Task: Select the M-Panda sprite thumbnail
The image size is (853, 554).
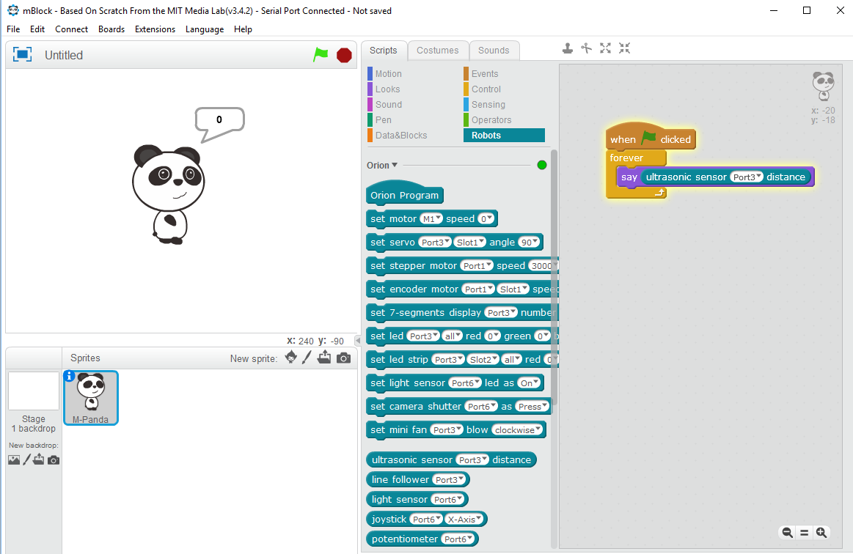Action: (91, 398)
